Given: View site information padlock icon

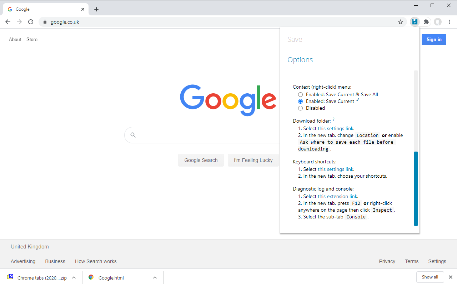Looking at the screenshot, I should click(45, 22).
